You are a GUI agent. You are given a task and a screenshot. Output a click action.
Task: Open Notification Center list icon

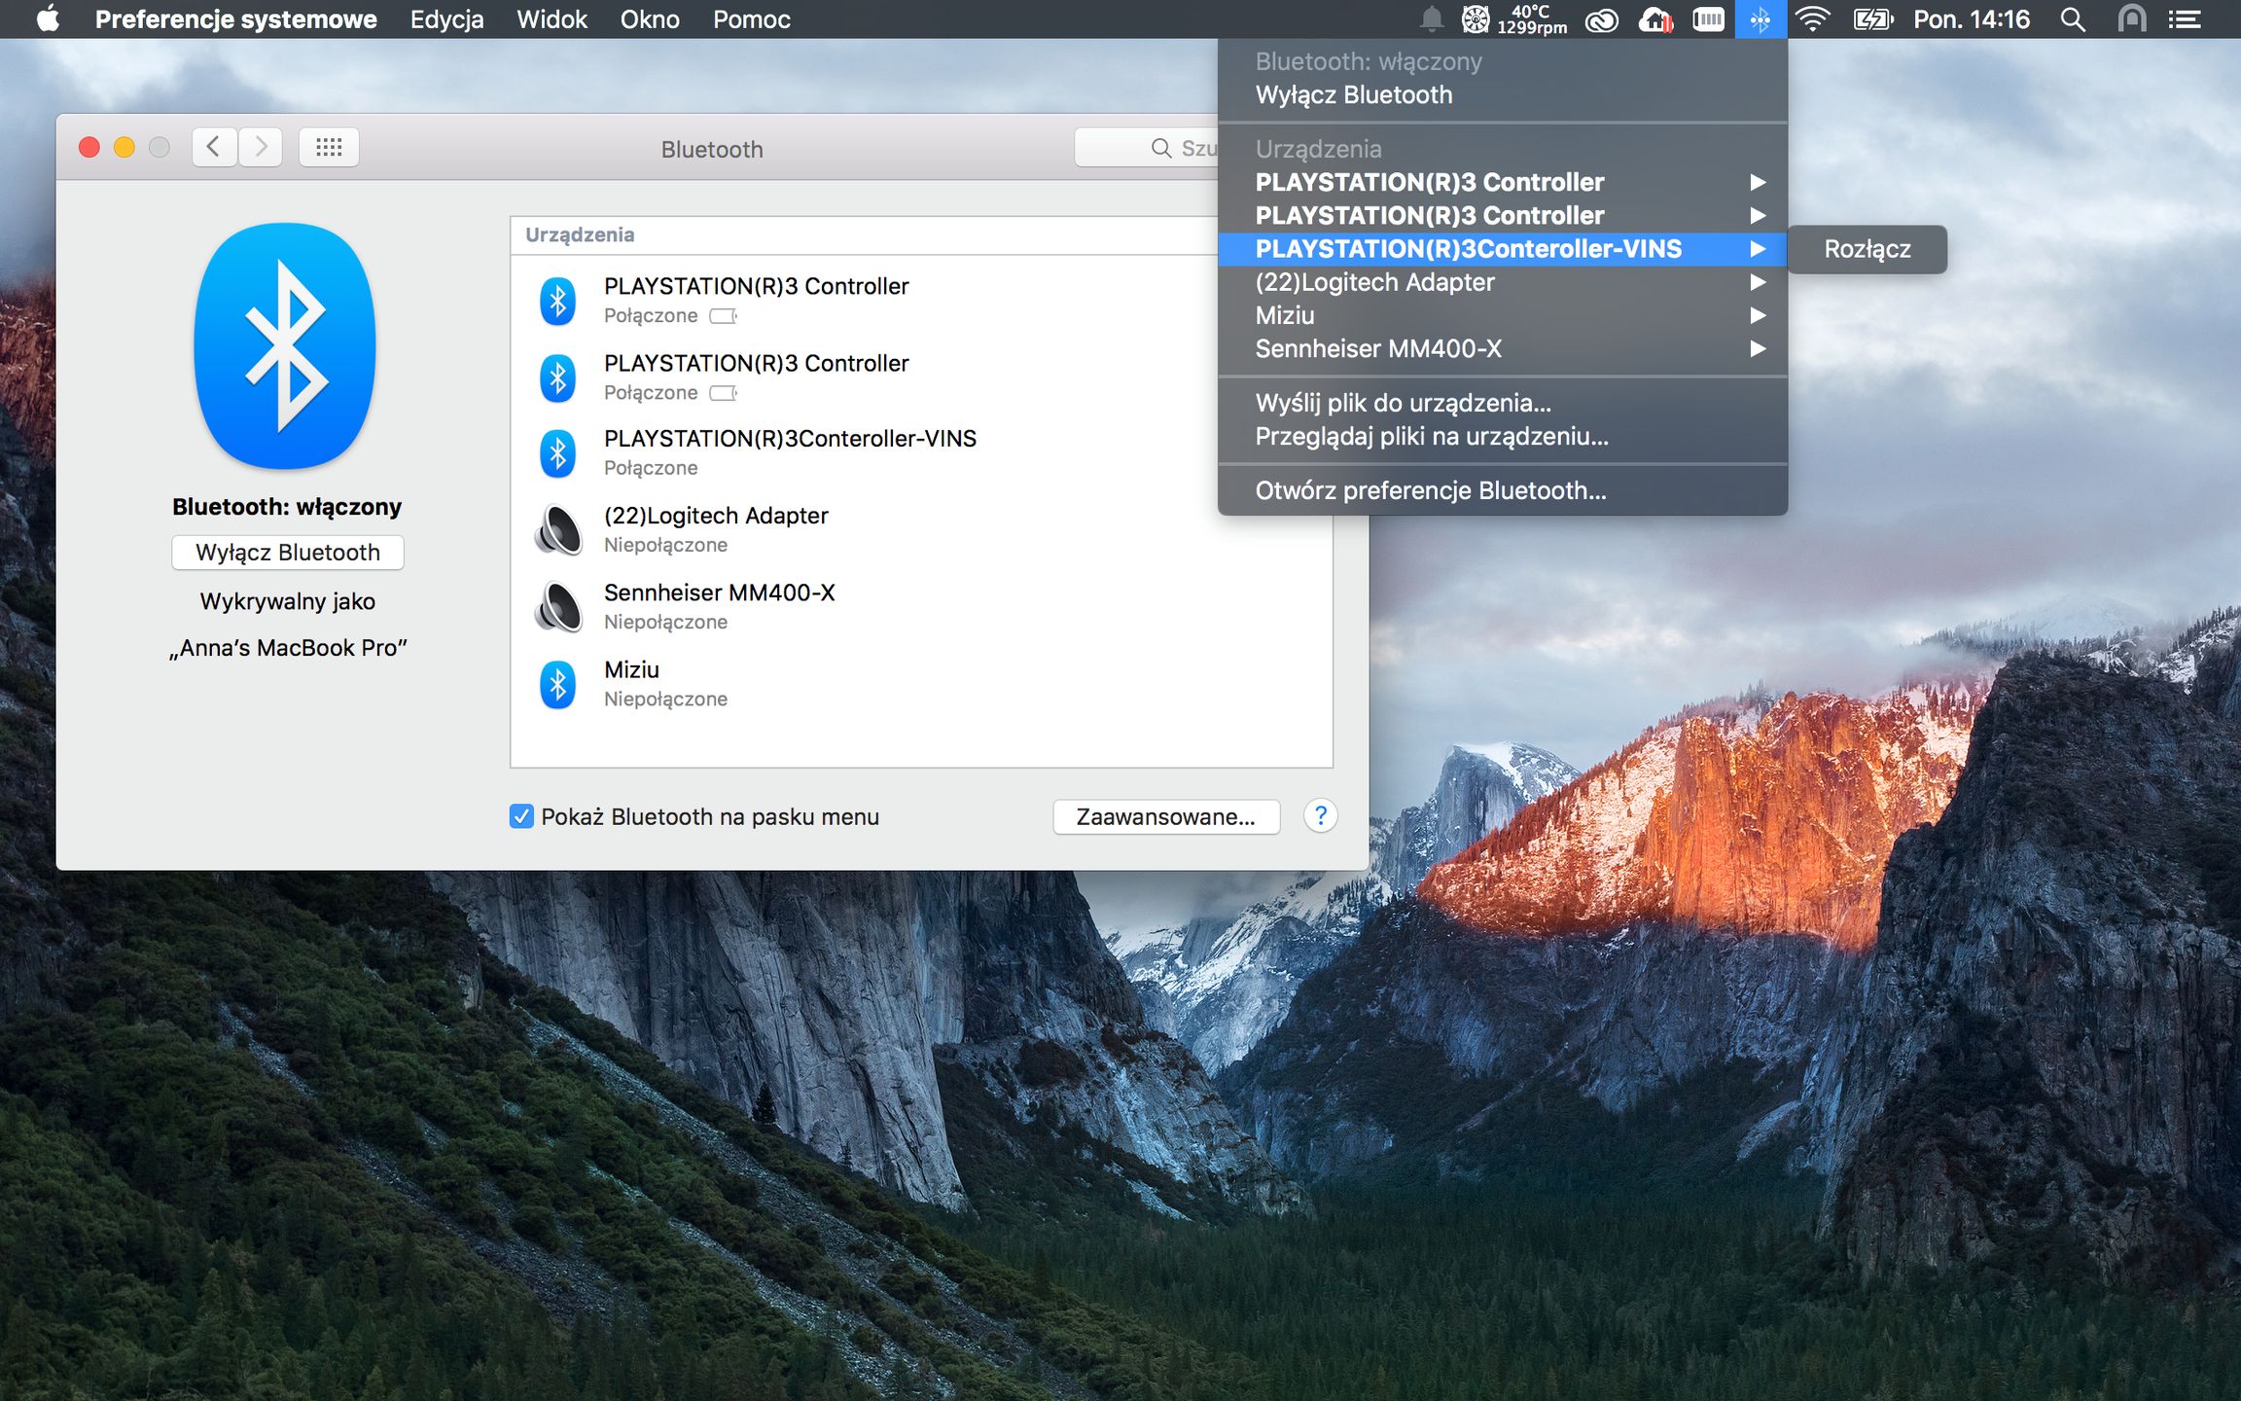coord(2185,19)
